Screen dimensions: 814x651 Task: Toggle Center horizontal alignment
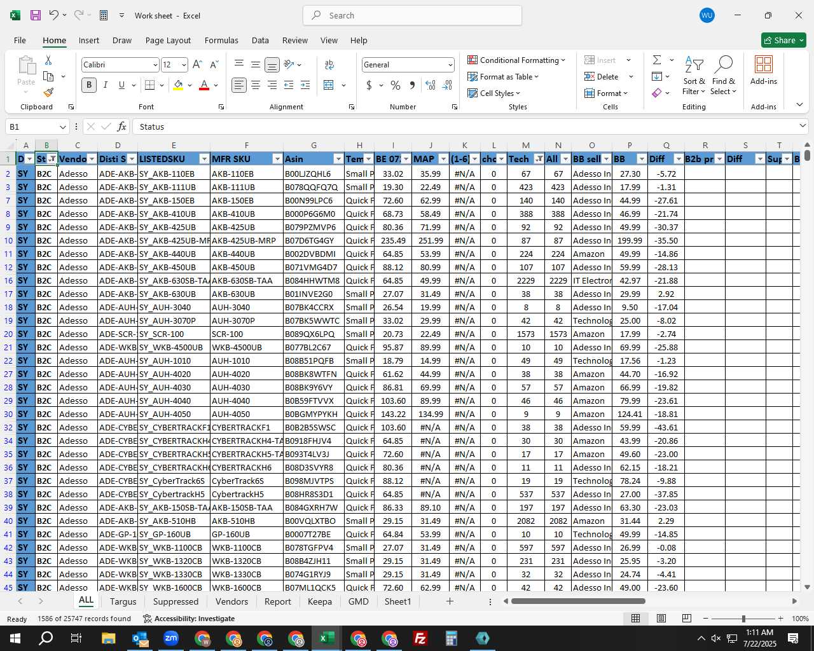pos(256,85)
